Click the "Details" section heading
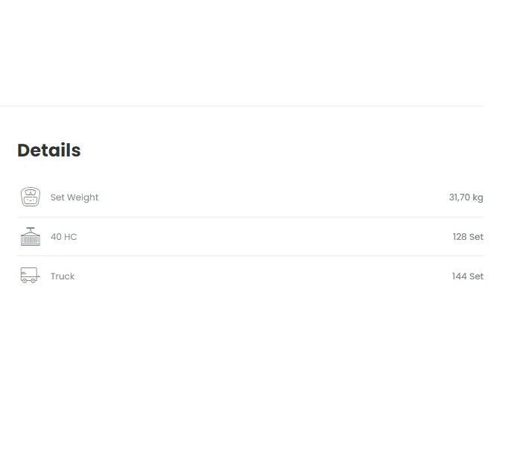The width and height of the screenshot is (520, 450). 49,150
